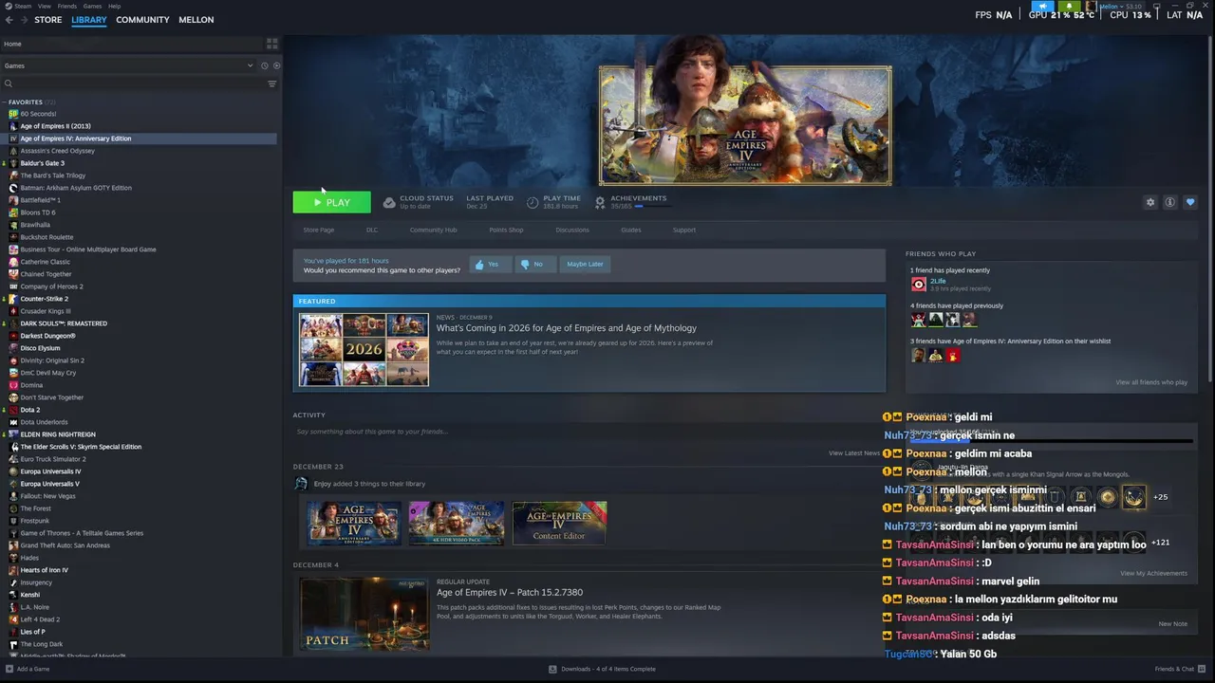Select Baldur's Gate 3 from list
1215x683 pixels.
tap(43, 163)
